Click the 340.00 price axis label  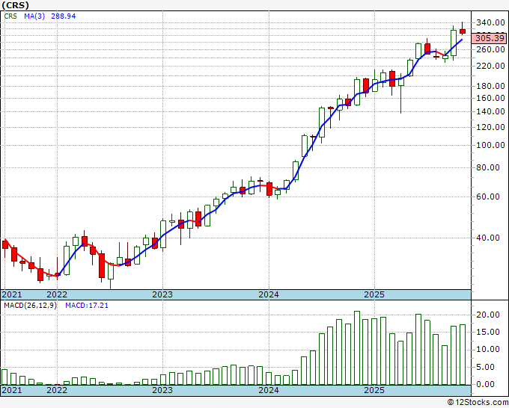coord(490,23)
